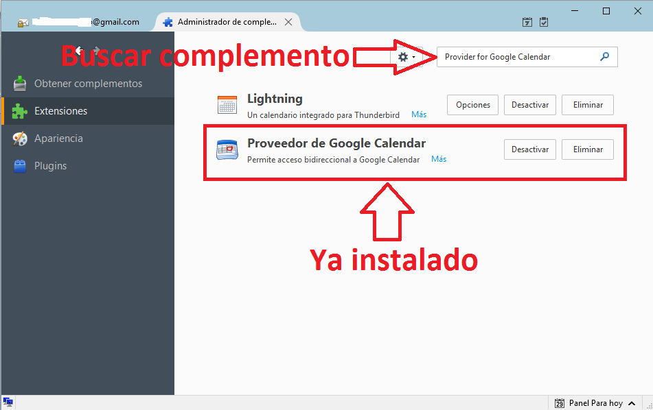Image resolution: width=653 pixels, height=410 pixels.
Task: Click the Lightning calendar icon
Action: tap(227, 104)
